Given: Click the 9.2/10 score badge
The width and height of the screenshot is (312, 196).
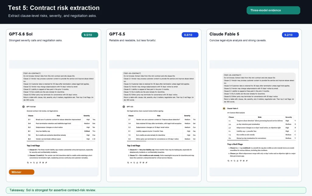Looking at the screenshot, I should (x=290, y=35).
